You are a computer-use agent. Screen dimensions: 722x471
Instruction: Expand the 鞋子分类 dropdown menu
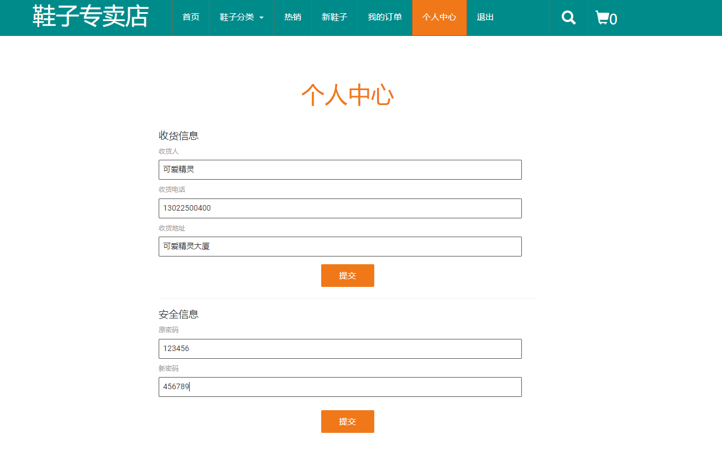237,17
